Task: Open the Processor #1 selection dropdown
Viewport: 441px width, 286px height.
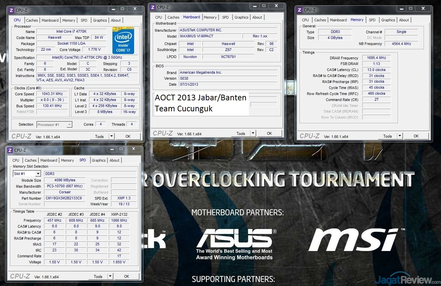Action: tap(69, 125)
